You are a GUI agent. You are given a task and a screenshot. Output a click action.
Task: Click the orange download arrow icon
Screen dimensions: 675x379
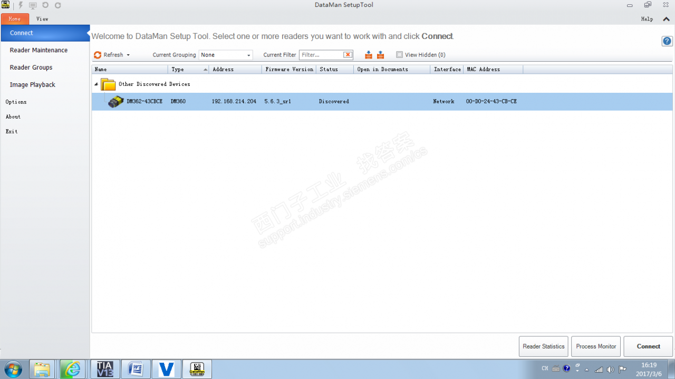click(x=369, y=55)
